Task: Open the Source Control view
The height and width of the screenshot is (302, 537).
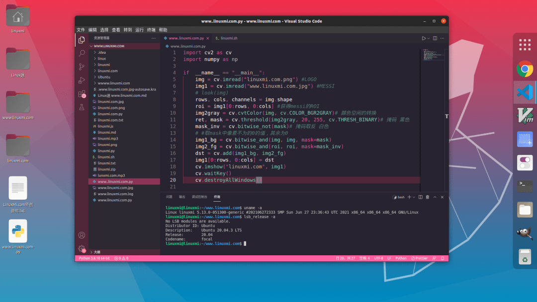Action: tap(81, 67)
